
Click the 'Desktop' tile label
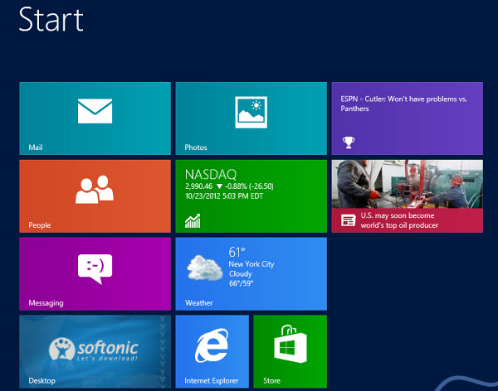click(41, 381)
